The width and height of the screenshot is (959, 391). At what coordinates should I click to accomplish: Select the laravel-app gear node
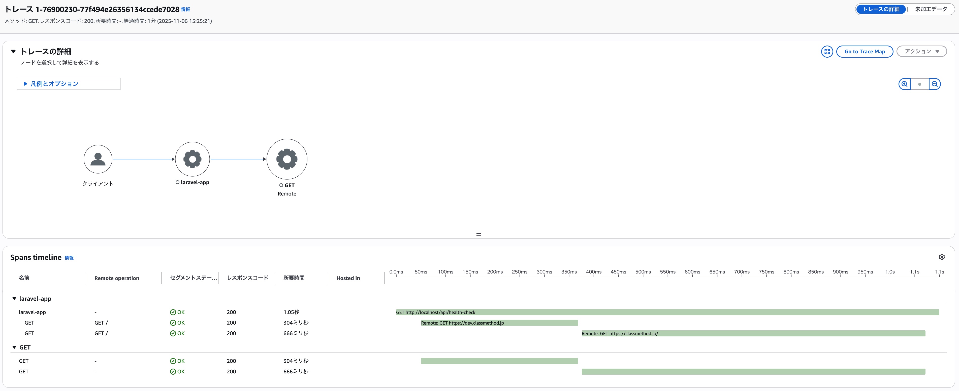[x=193, y=159]
